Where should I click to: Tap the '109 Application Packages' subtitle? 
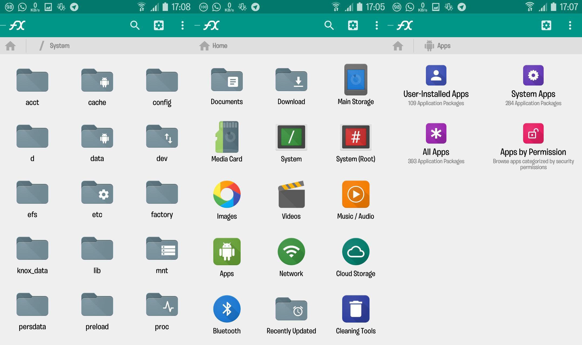[436, 103]
